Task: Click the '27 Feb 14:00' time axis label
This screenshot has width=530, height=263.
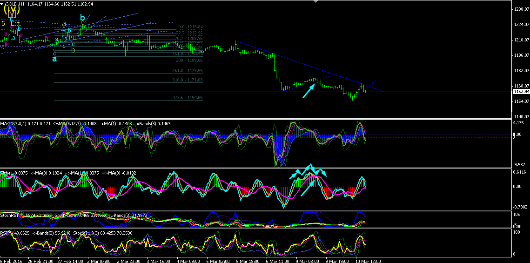Action: coord(70,261)
